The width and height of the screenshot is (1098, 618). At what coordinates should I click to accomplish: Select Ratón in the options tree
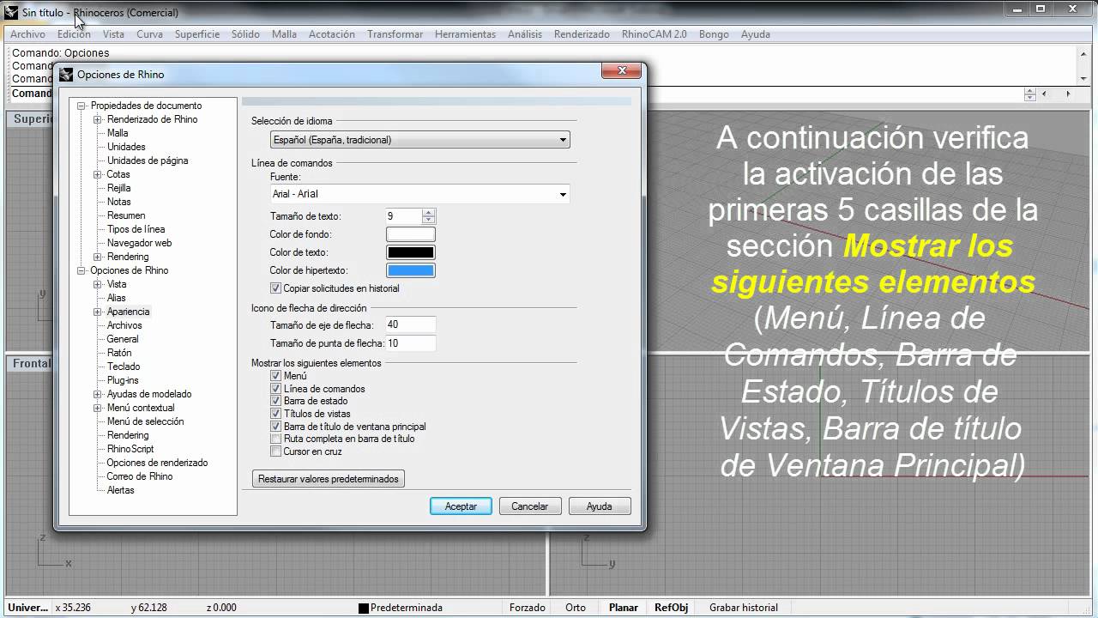[119, 353]
